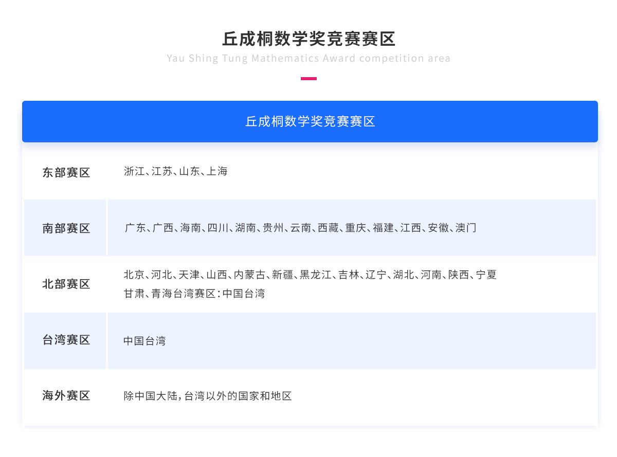Click the text 除中国大陆，台湾以外的国家和地区

coord(208,396)
